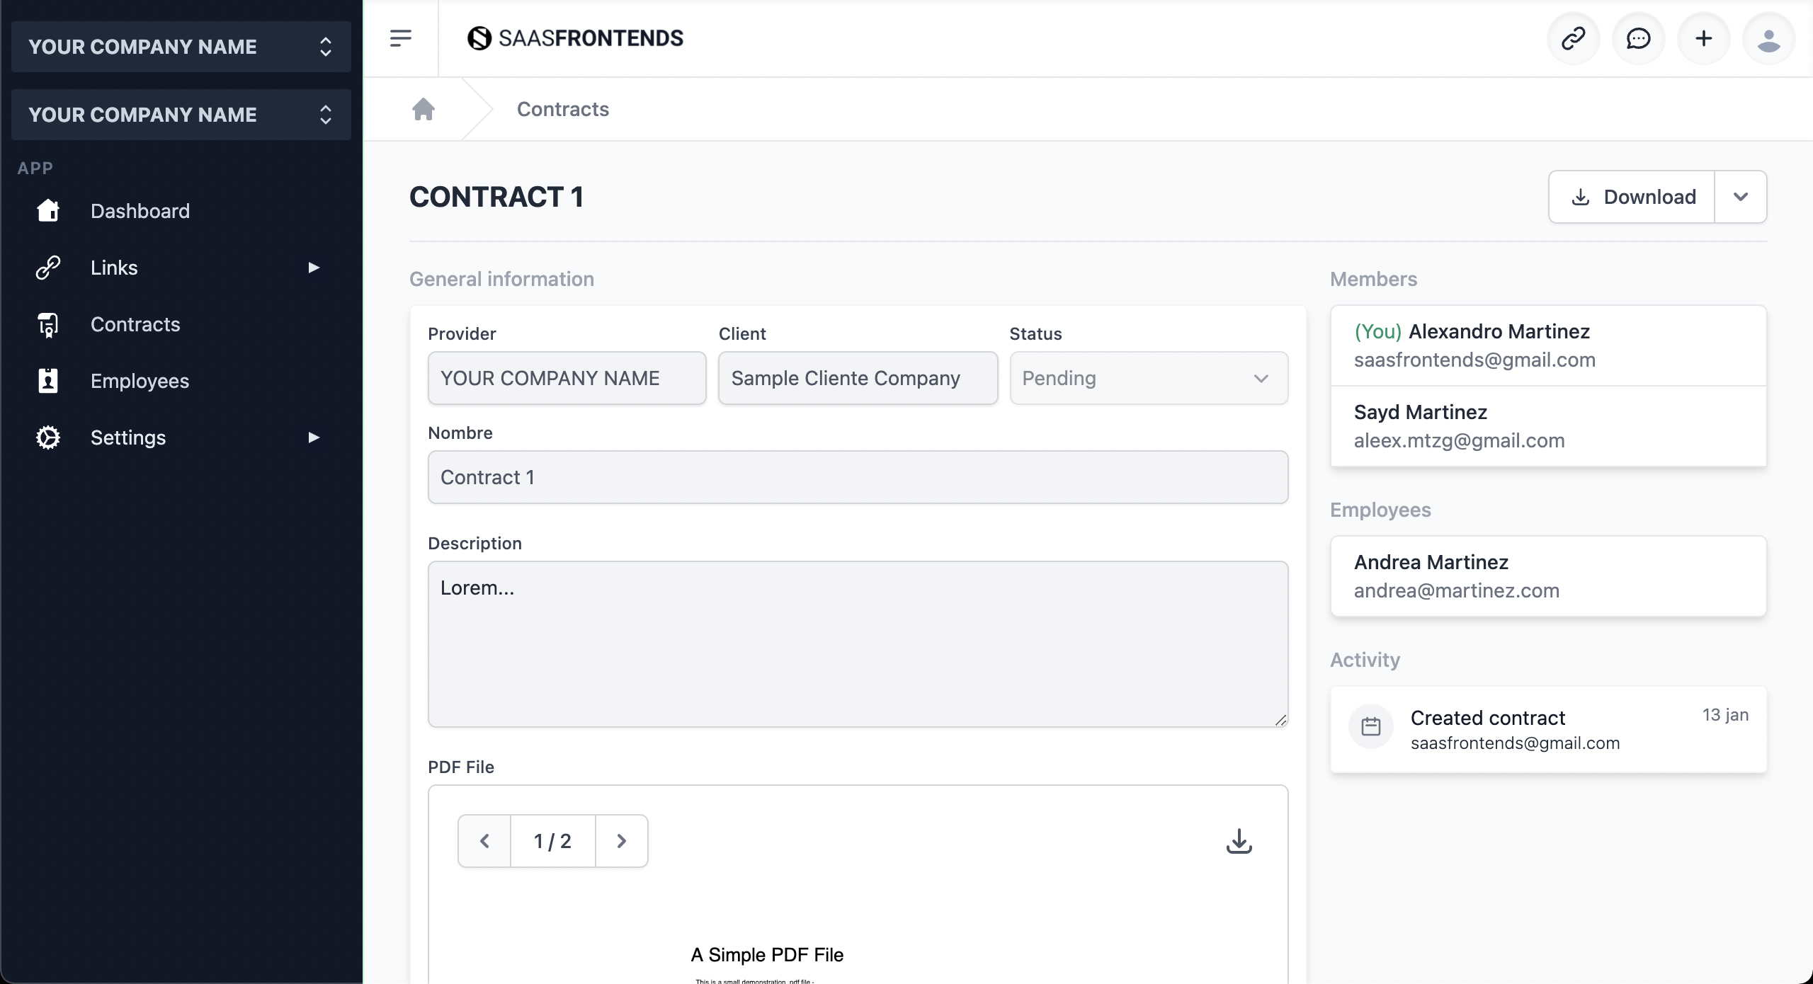Expand the Links menu item arrow

(314, 267)
